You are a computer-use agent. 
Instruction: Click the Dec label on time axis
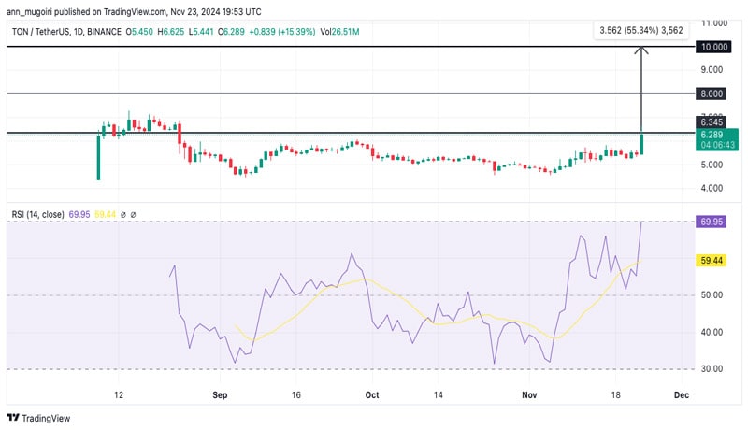click(x=682, y=394)
